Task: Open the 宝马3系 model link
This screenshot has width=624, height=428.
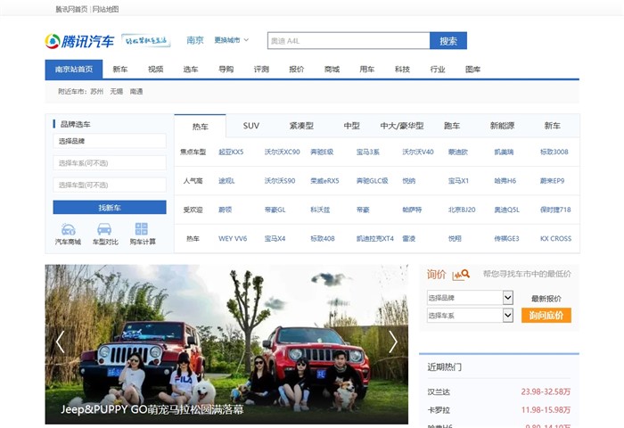Action: (x=367, y=152)
